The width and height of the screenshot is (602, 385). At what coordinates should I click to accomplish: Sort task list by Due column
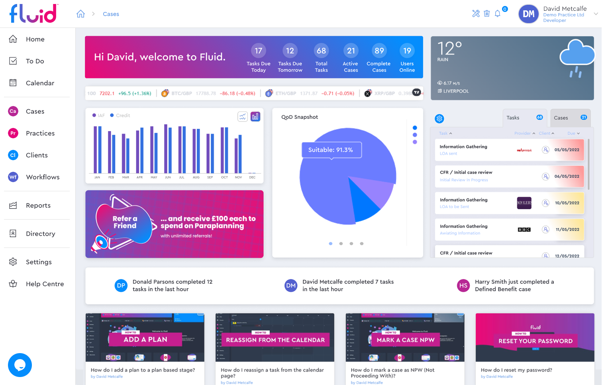click(574, 133)
